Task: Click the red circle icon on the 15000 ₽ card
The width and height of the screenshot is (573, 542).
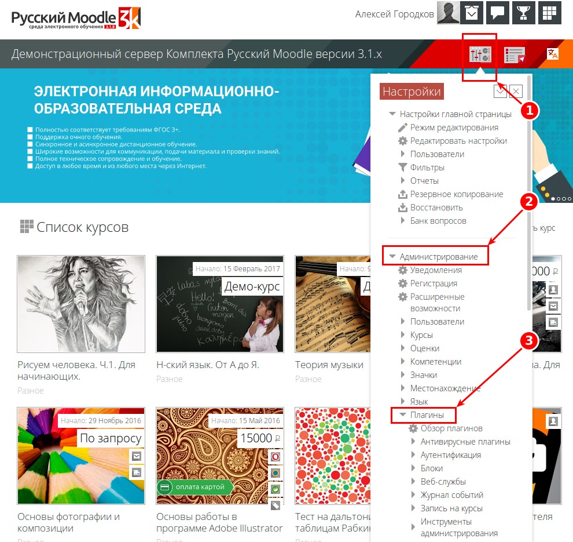Action: [x=276, y=457]
